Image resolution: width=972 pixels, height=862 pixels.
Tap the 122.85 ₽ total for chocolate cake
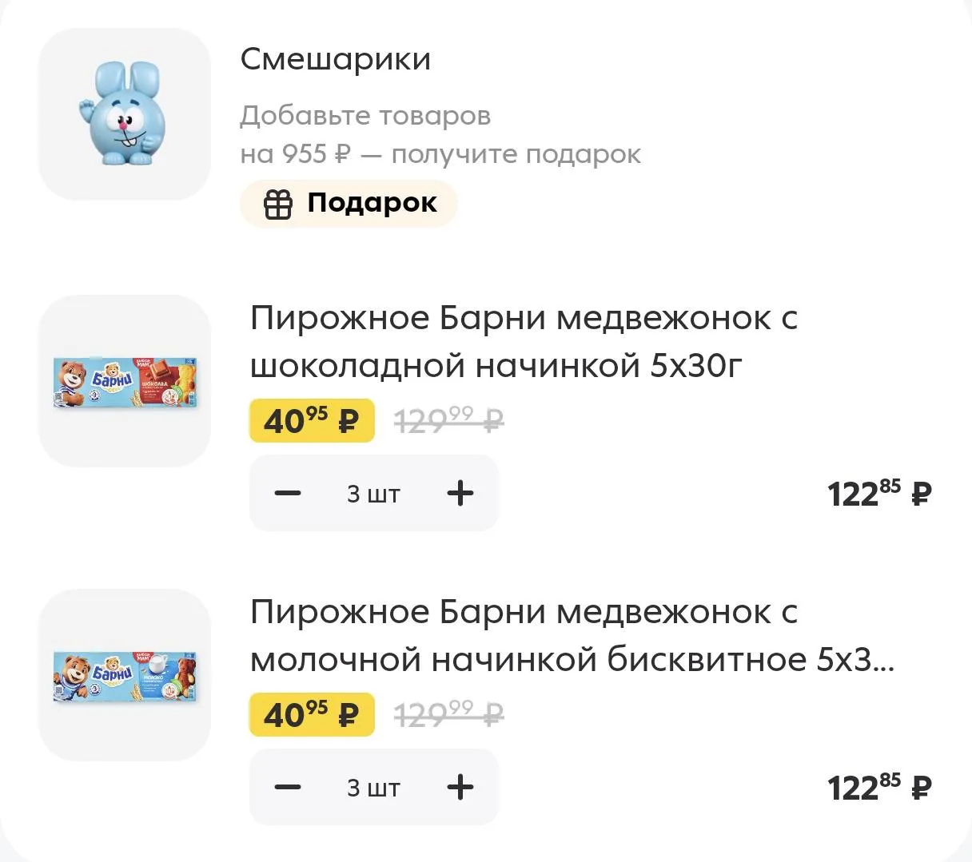(x=879, y=493)
